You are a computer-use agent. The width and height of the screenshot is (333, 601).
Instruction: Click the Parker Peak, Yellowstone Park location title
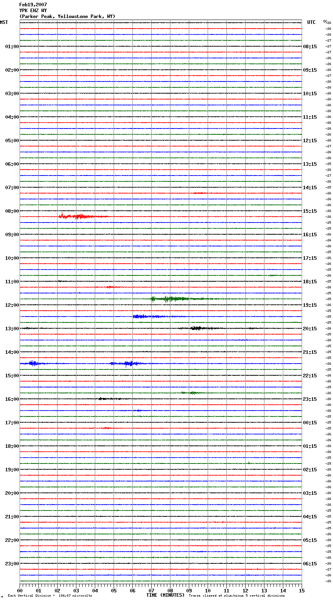67,16
